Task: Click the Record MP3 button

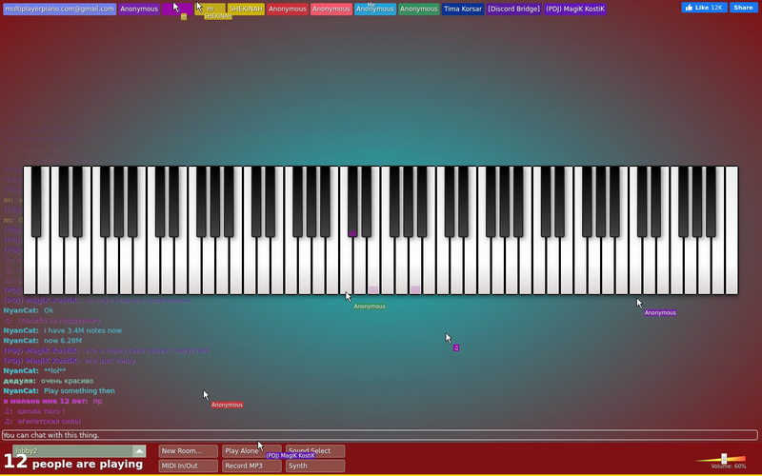Action: pos(251,466)
